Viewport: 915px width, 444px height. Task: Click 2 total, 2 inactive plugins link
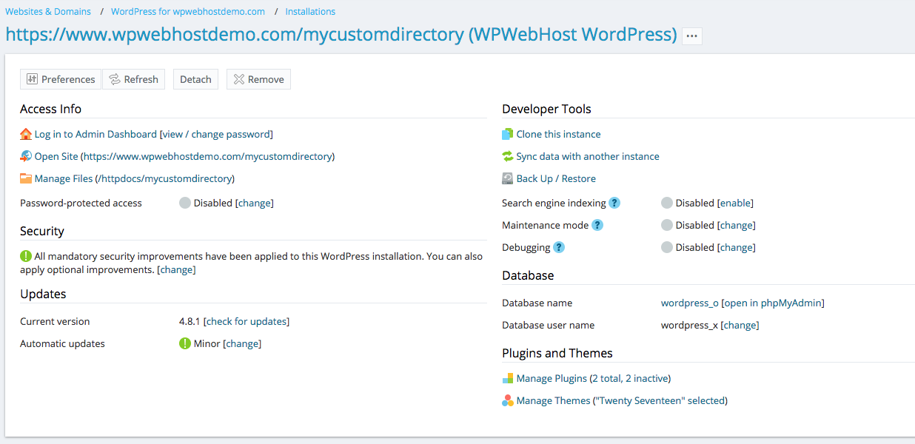631,378
